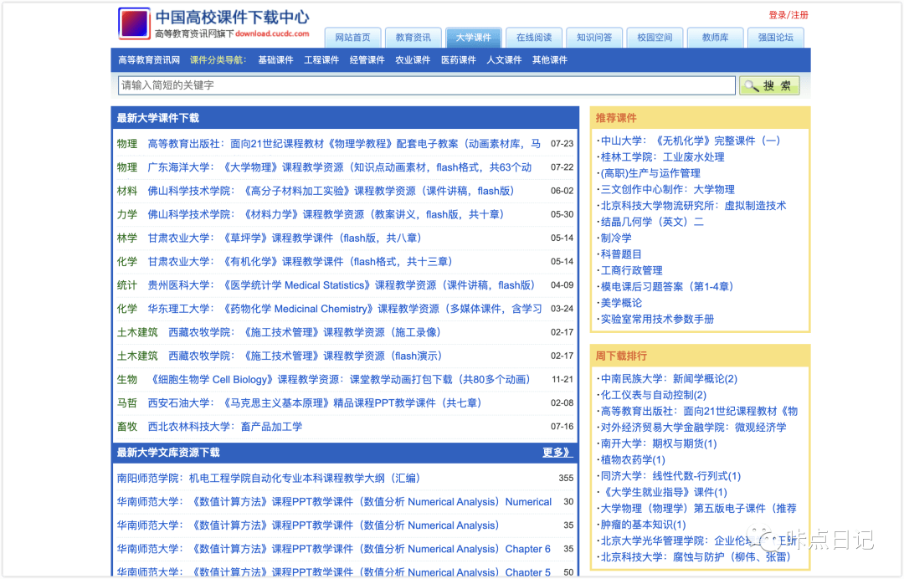Select 农业课件 category
The width and height of the screenshot is (904, 579).
(413, 60)
